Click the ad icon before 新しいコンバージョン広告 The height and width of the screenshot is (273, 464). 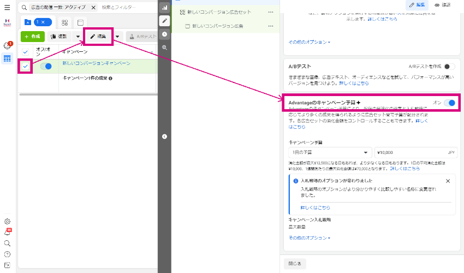187,26
